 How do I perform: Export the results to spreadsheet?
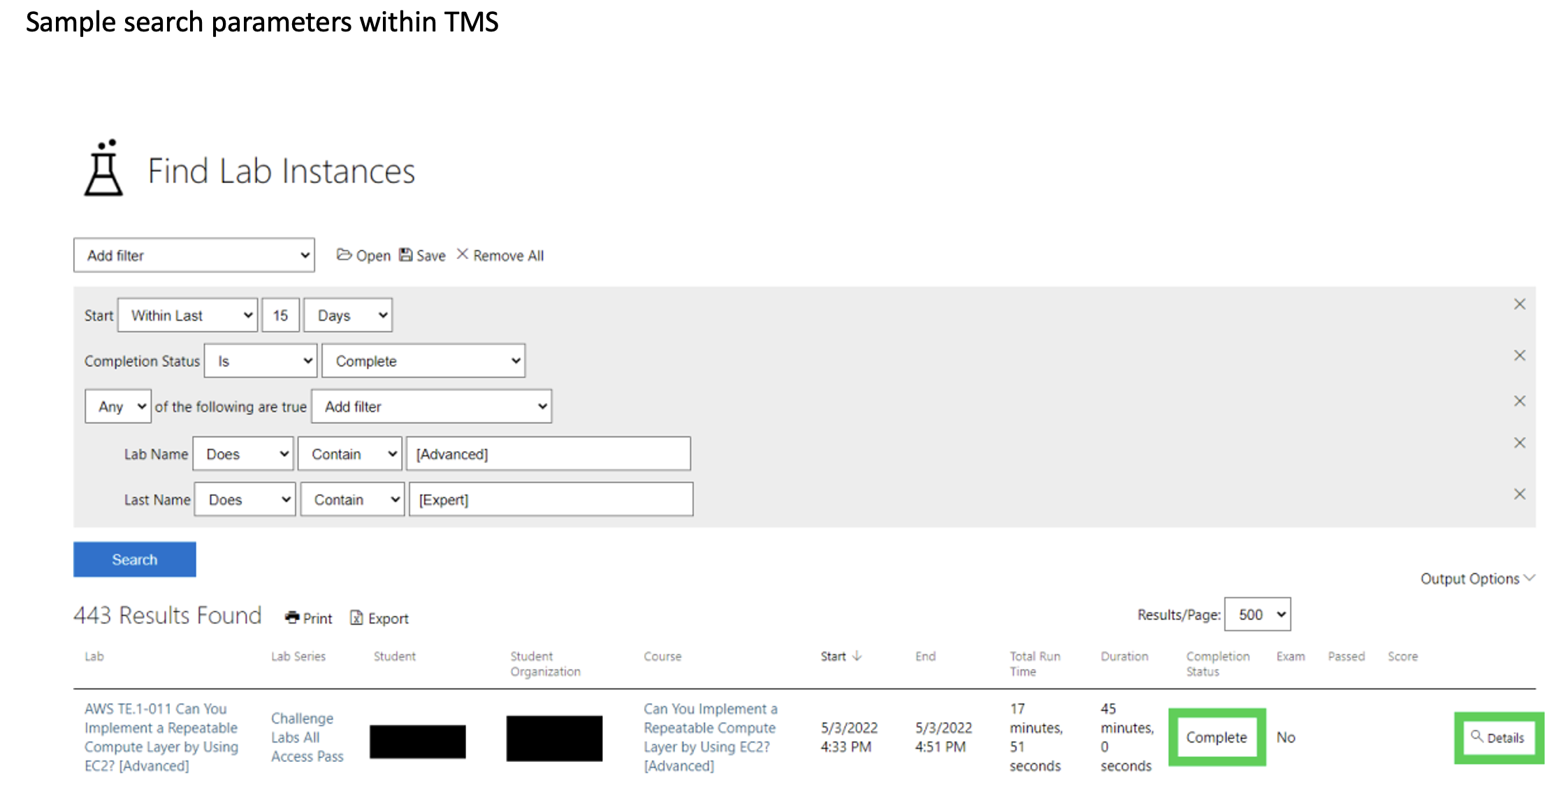click(379, 618)
